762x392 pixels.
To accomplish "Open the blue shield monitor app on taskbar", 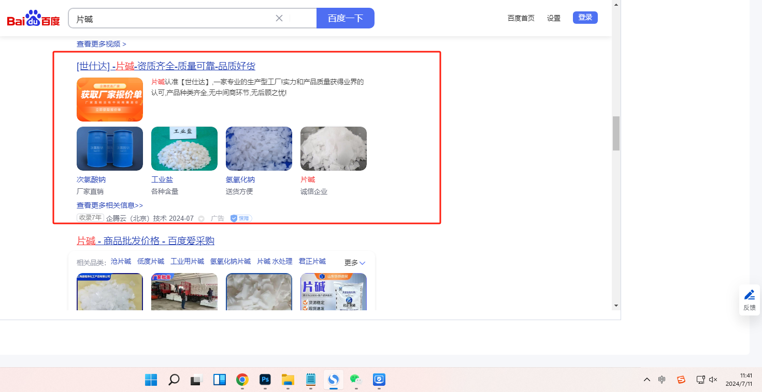I will tap(379, 380).
